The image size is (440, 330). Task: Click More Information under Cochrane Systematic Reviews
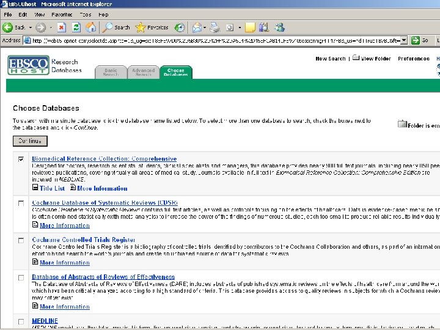pyautogui.click(x=65, y=226)
